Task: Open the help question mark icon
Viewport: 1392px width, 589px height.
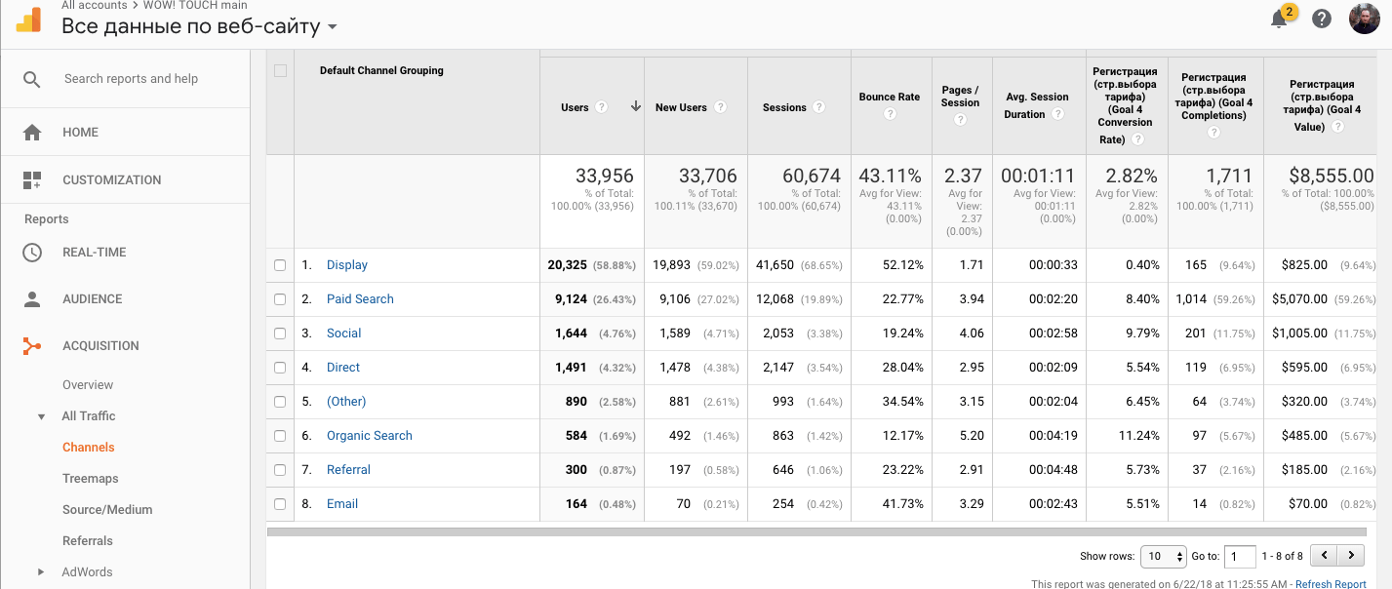Action: (x=1322, y=20)
